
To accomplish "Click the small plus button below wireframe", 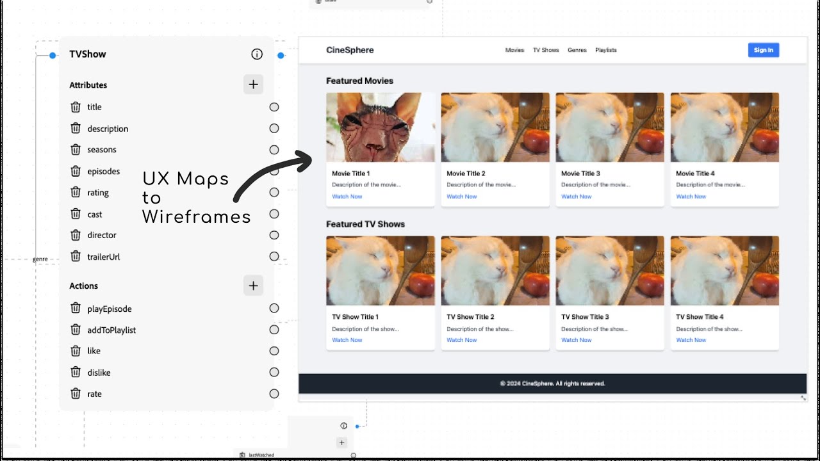I will coord(341,442).
